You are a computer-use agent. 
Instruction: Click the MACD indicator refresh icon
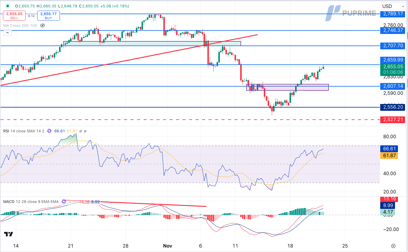(64, 201)
